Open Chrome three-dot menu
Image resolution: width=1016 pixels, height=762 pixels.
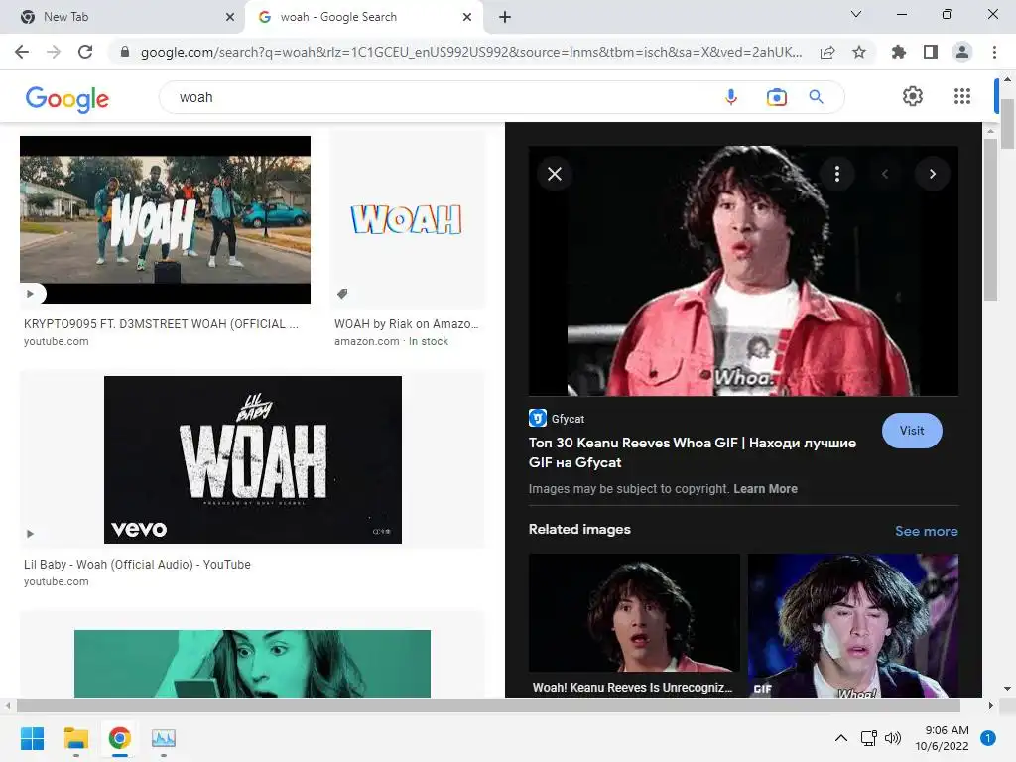click(994, 52)
